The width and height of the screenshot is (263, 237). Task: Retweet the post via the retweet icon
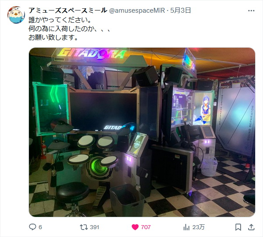pos(84,227)
